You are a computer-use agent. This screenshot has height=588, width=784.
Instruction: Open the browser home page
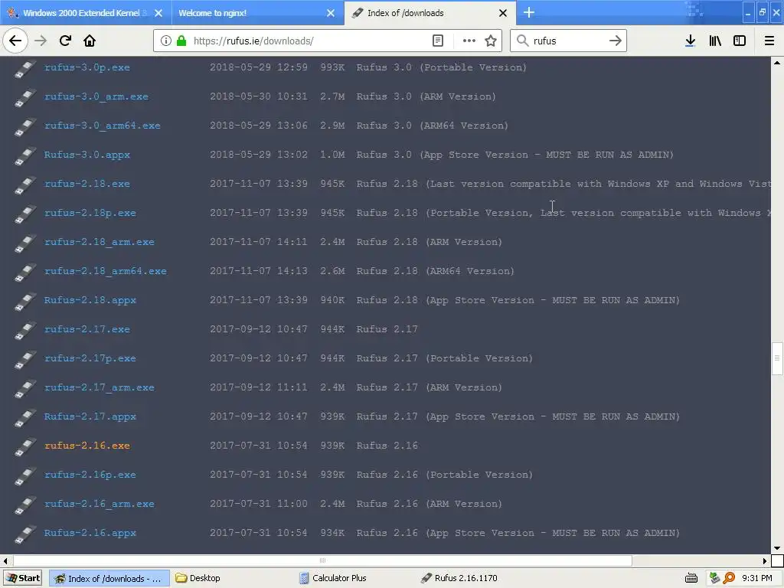(x=90, y=41)
